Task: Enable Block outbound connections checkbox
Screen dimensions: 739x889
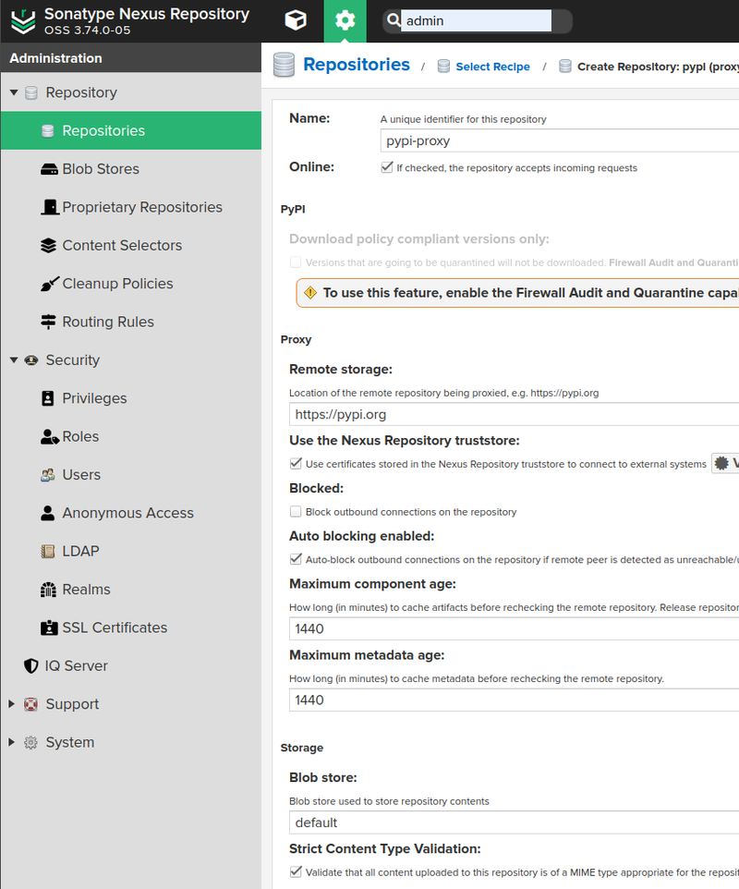Action: coord(296,511)
